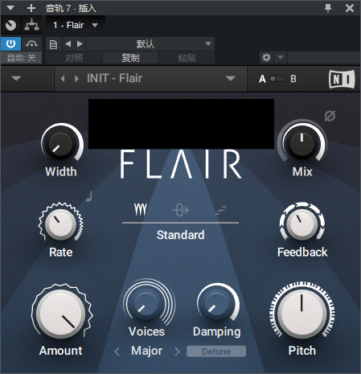Screen dimensions: 361x374
Task: Click the INIT - Flair preset name
Action: pyautogui.click(x=114, y=78)
